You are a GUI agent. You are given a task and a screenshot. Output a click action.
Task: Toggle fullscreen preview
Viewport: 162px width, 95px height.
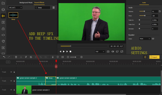pyautogui.click(x=122, y=51)
